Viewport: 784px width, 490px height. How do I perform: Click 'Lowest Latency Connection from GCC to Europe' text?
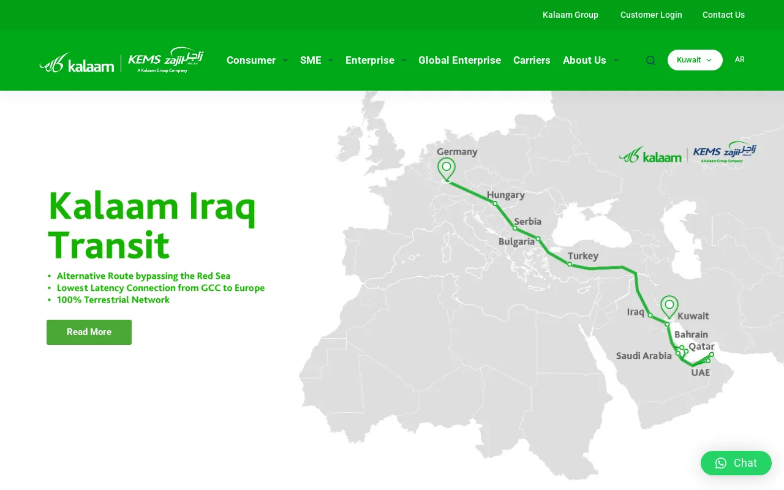click(160, 288)
